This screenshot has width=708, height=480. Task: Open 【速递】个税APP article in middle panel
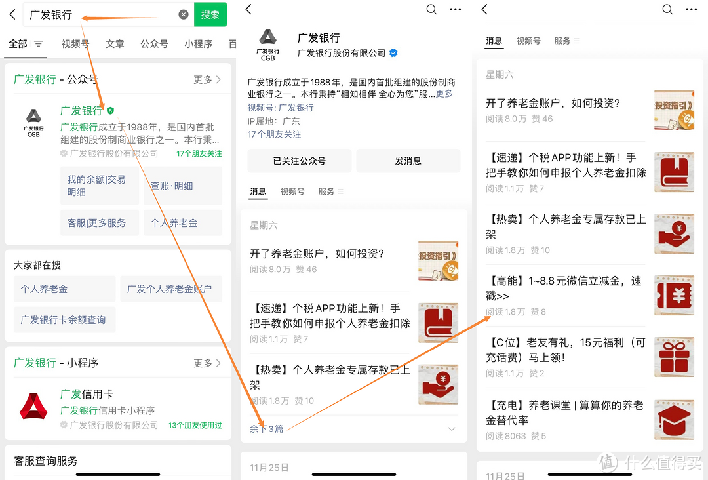330,315
